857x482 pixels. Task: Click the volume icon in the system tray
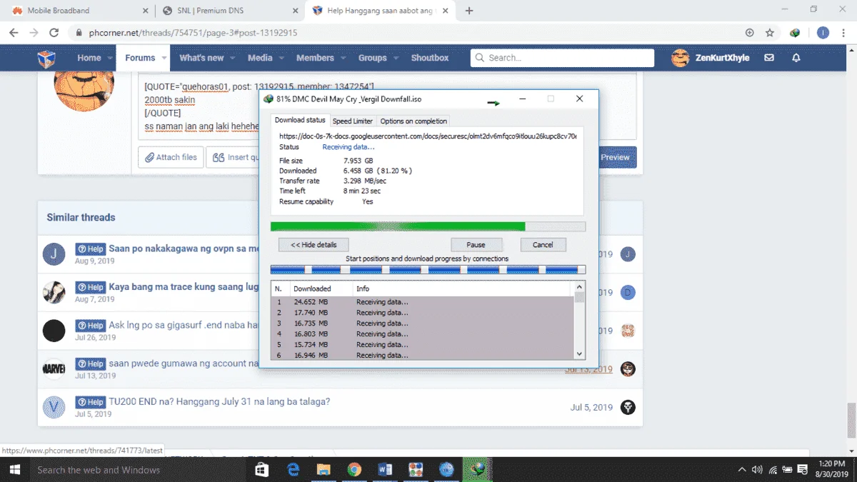(757, 470)
